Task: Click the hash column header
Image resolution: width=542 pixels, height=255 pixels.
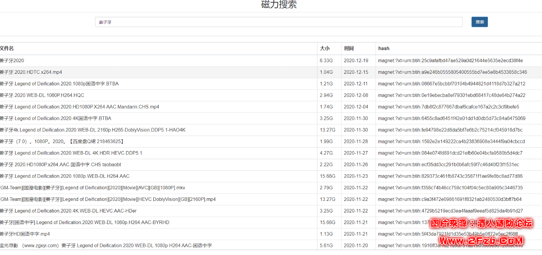Action: tap(384, 48)
